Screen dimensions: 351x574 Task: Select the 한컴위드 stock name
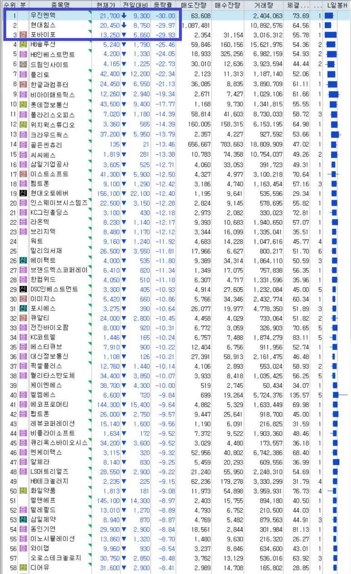tap(43, 280)
